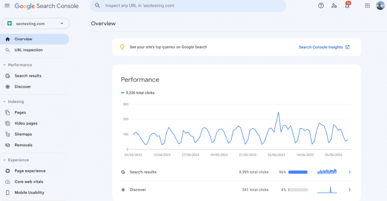The width and height of the screenshot is (387, 201).
Task: Focus the Inspect any URL search field
Action: (x=188, y=6)
